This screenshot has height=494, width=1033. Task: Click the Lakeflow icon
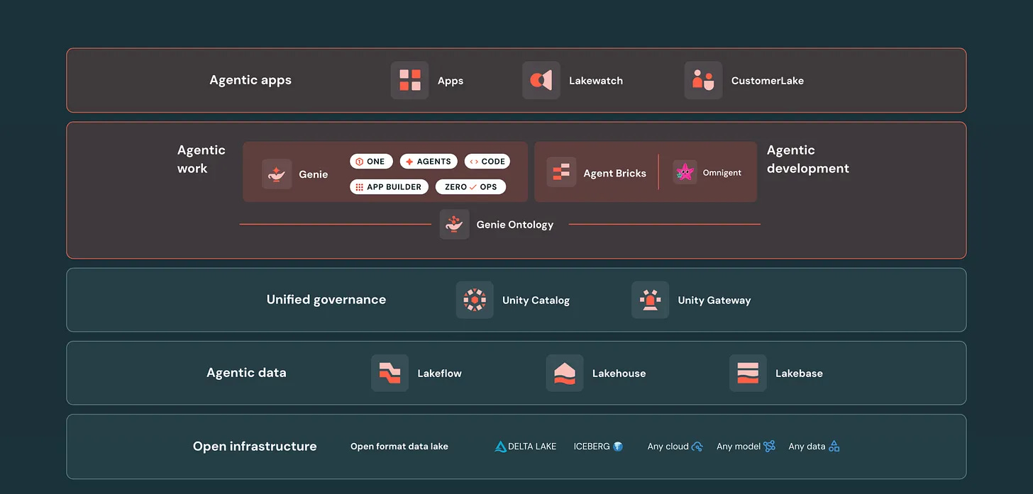click(x=390, y=373)
